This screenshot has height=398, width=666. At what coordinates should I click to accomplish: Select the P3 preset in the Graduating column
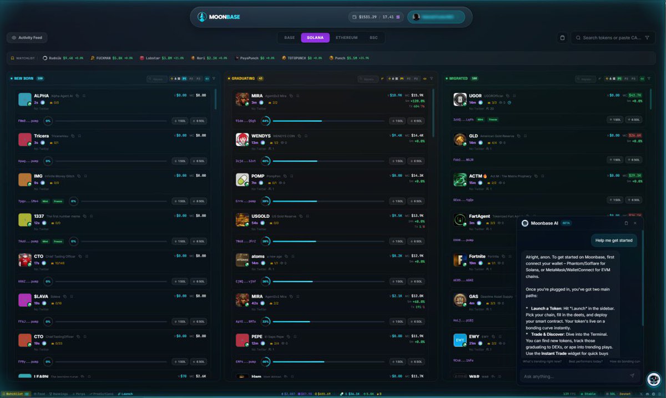point(416,79)
